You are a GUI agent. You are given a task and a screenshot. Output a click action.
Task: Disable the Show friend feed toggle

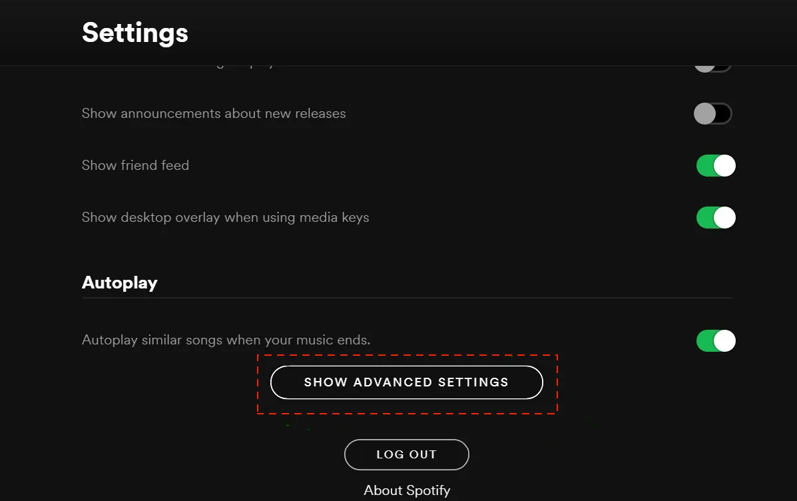(716, 165)
